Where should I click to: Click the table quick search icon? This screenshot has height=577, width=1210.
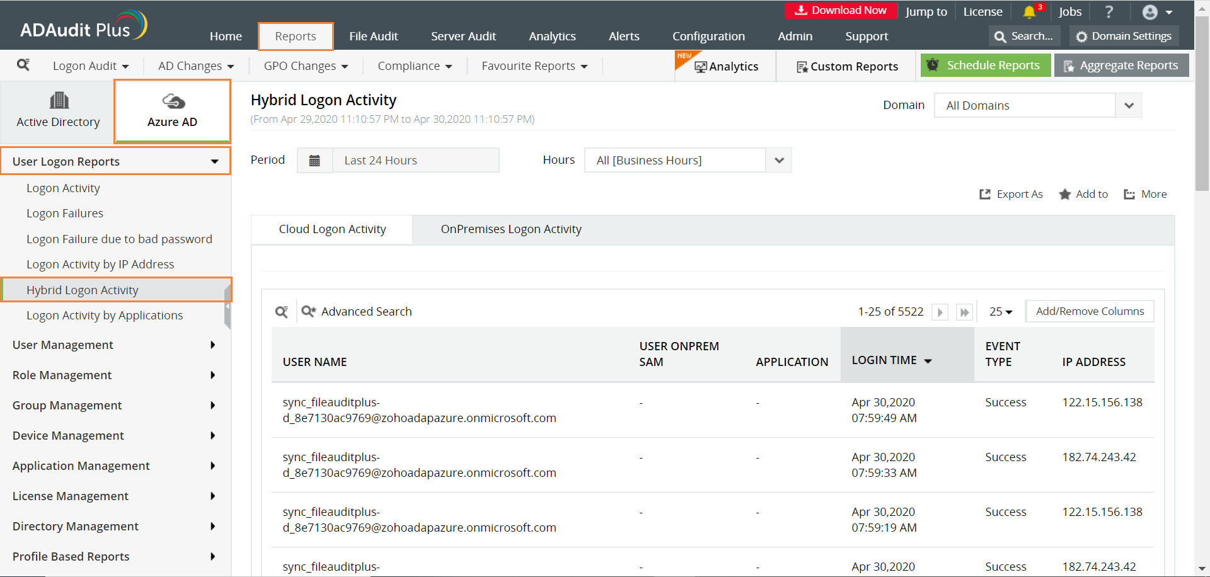click(x=282, y=312)
